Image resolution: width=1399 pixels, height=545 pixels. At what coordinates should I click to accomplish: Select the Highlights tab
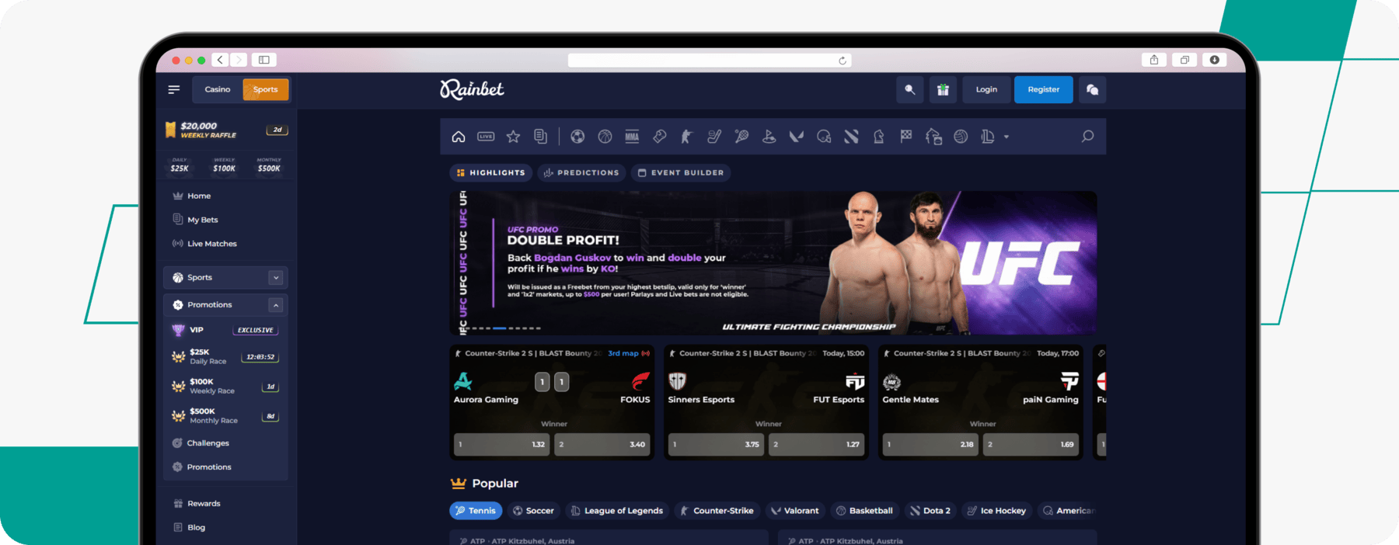(490, 172)
